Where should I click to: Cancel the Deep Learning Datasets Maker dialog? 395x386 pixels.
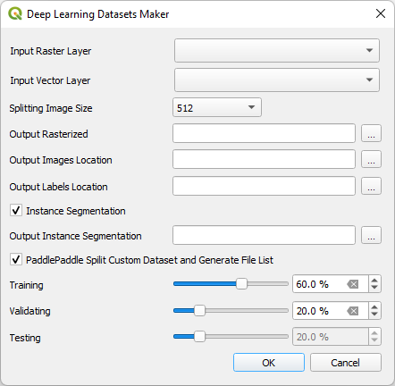click(x=346, y=363)
